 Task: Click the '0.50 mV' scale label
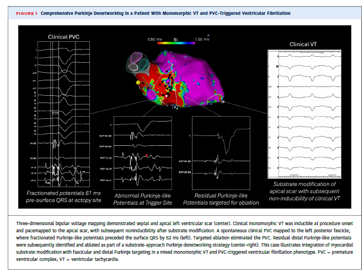tap(155, 40)
